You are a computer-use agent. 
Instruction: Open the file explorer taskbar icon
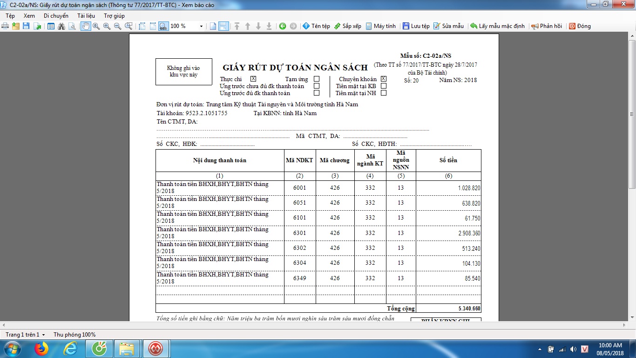(127, 349)
